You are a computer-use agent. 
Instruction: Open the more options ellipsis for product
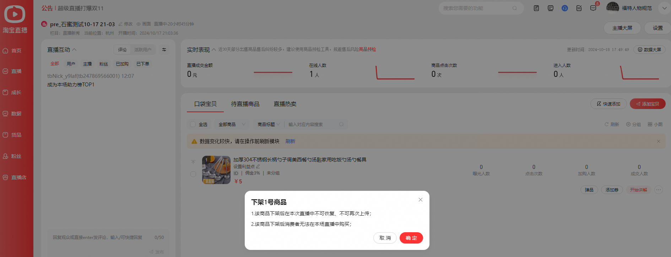pos(659,190)
